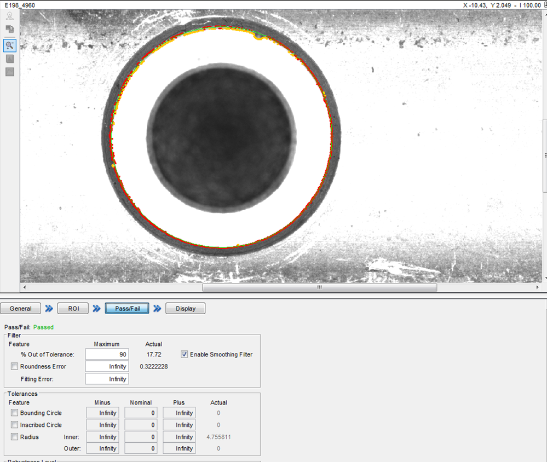Click the overlapping shapes icon in left toolbar
This screenshot has width=547, height=462.
(x=10, y=30)
